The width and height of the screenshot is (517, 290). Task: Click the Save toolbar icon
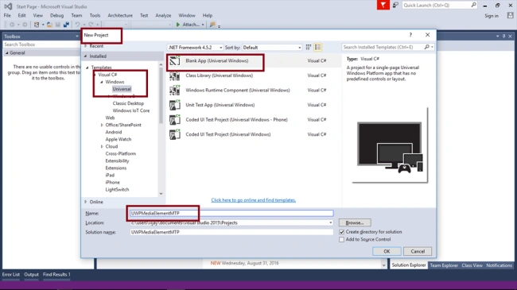[x=58, y=25]
